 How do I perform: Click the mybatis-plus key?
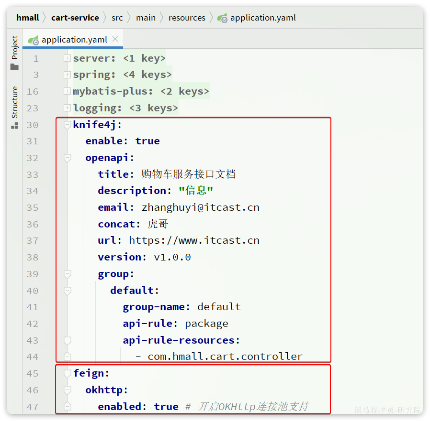pos(110,91)
